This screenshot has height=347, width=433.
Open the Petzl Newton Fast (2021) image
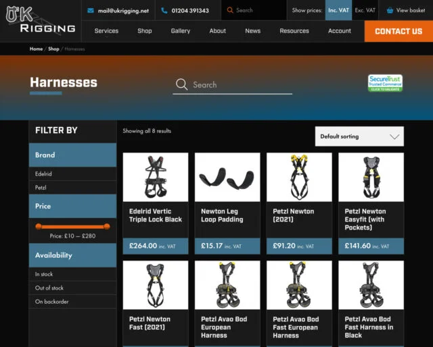(156, 285)
